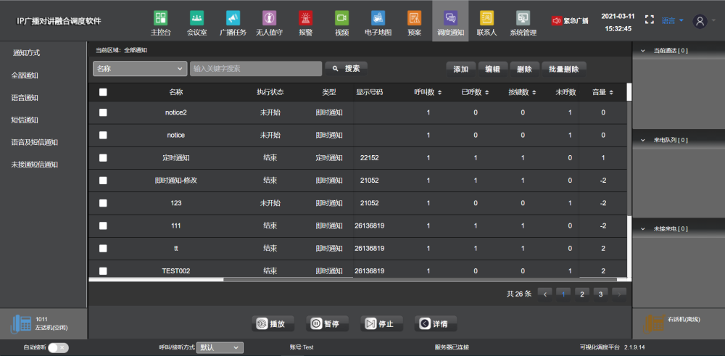Open 详情 details button
725x356 pixels.
point(436,323)
